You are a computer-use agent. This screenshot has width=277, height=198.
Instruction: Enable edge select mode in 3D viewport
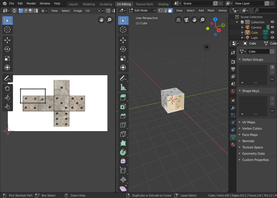[165, 10]
